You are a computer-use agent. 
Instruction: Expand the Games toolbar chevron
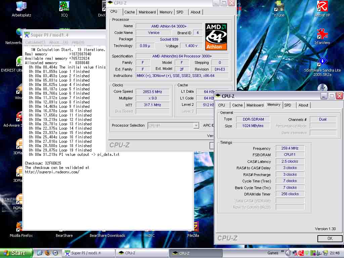pos(282,251)
